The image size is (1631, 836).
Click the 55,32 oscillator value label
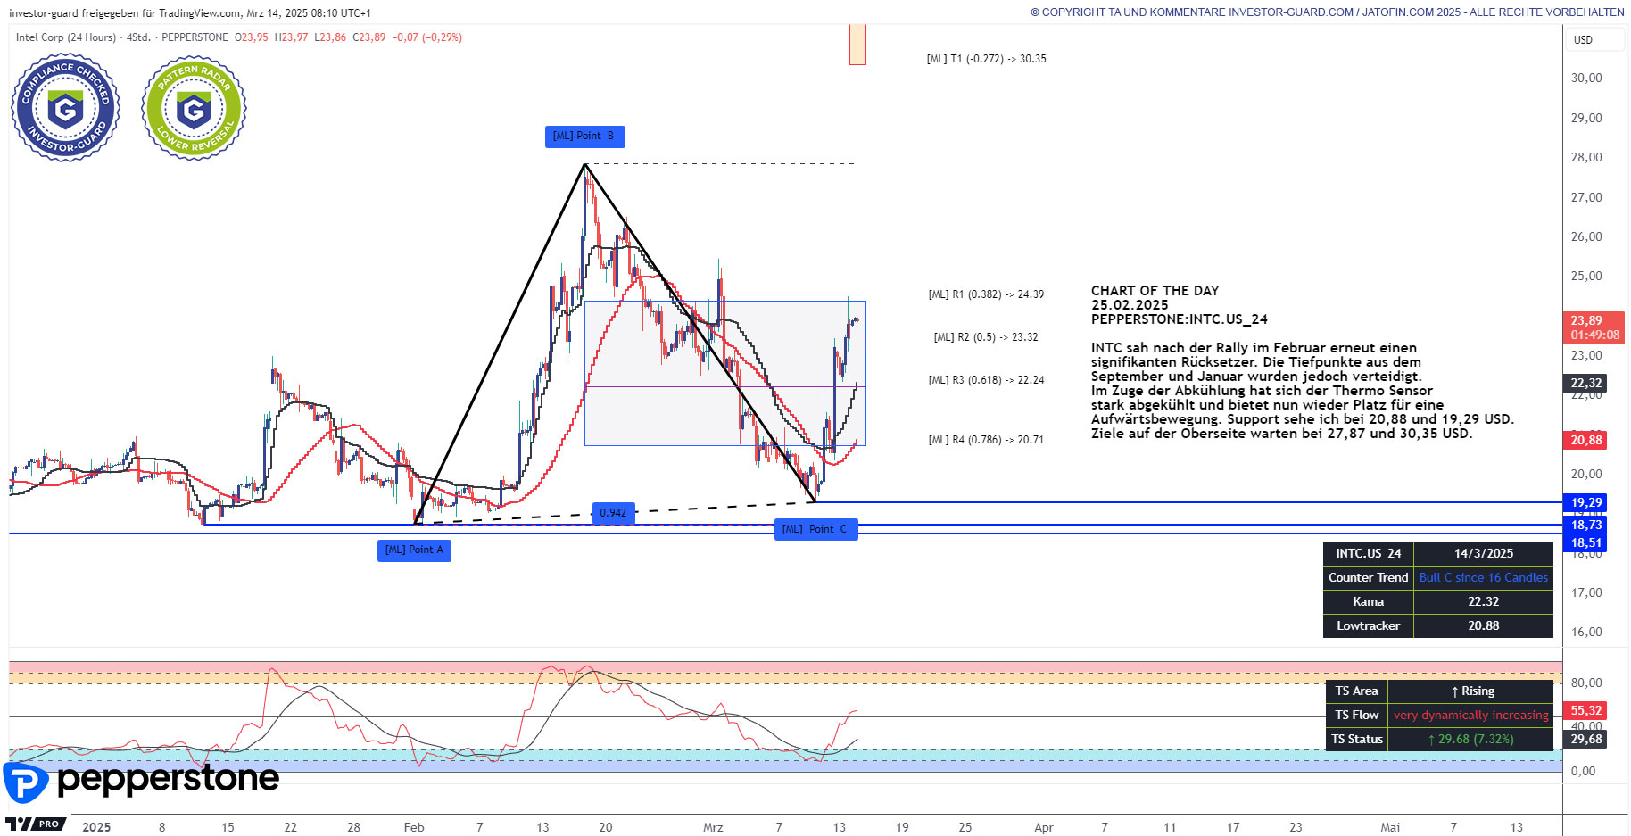(x=1586, y=711)
